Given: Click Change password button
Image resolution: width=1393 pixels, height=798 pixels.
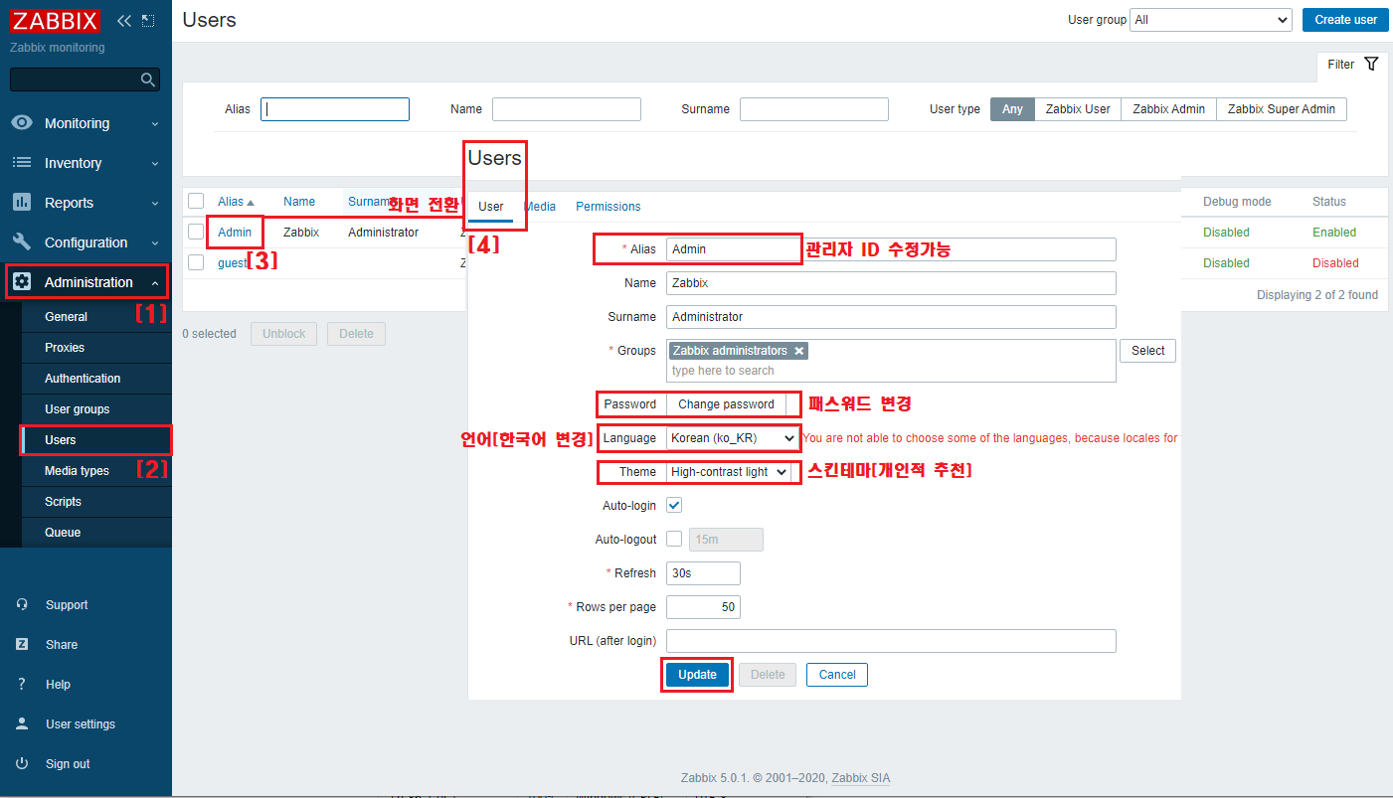Looking at the screenshot, I should pos(726,404).
